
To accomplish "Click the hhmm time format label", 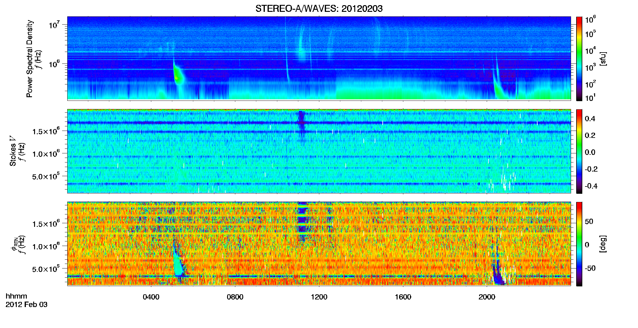I will pyautogui.click(x=16, y=296).
